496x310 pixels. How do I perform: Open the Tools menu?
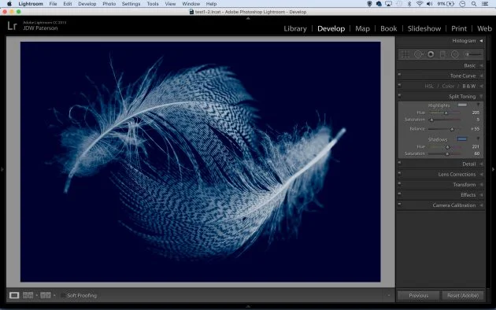153,4
